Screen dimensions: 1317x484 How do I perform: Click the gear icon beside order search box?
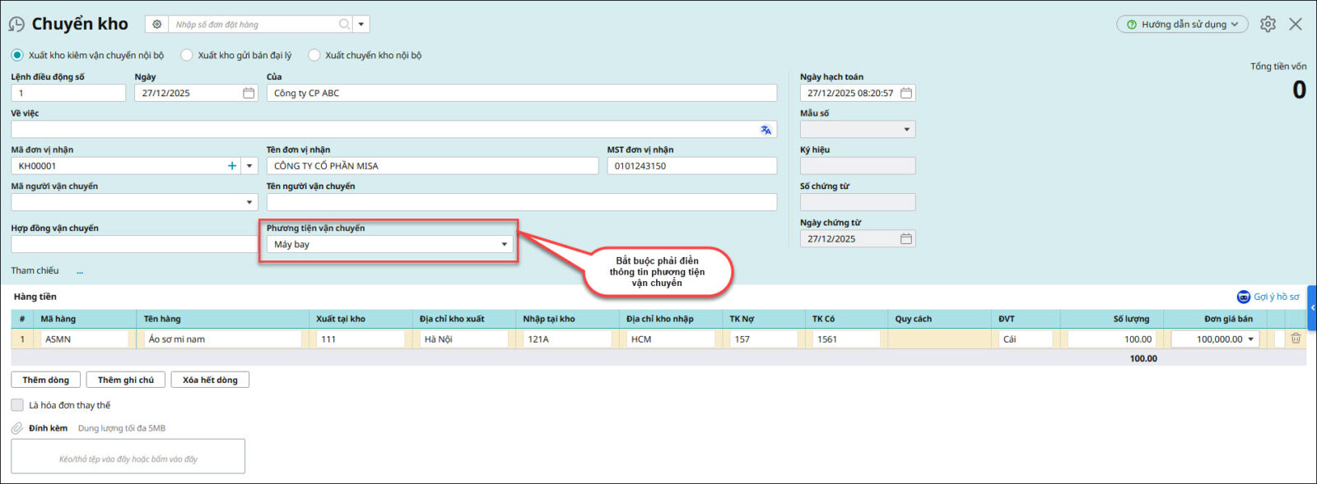click(157, 25)
